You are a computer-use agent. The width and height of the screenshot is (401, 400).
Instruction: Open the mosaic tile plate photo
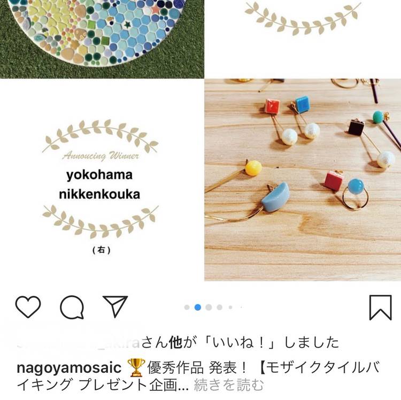click(102, 39)
